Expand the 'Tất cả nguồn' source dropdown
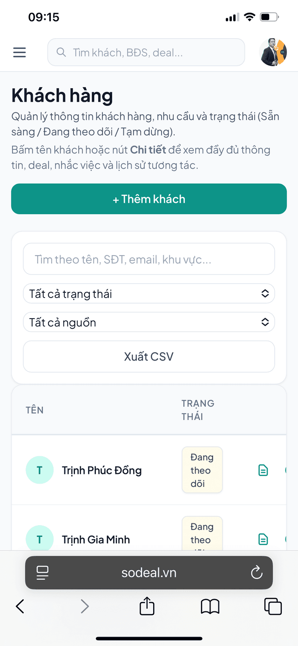The image size is (298, 646). pyautogui.click(x=149, y=322)
